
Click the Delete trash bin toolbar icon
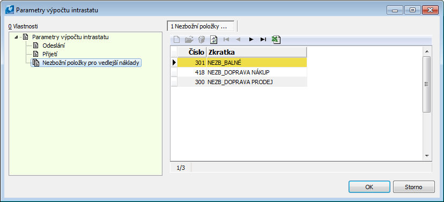click(202, 40)
